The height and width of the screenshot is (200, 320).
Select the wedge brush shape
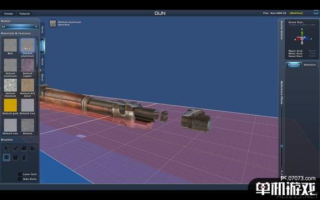[x=33, y=148]
